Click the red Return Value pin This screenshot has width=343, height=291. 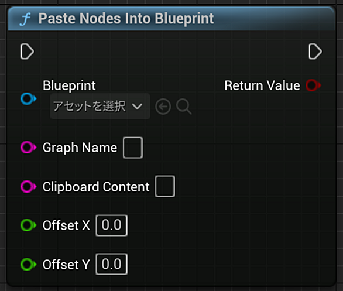point(313,85)
